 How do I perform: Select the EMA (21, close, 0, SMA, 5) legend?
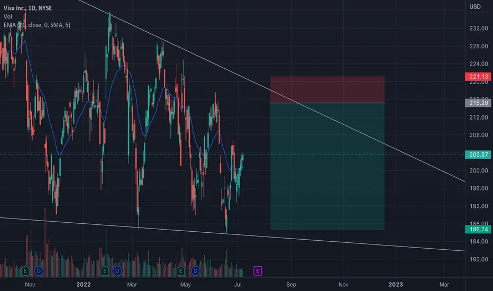click(x=37, y=25)
